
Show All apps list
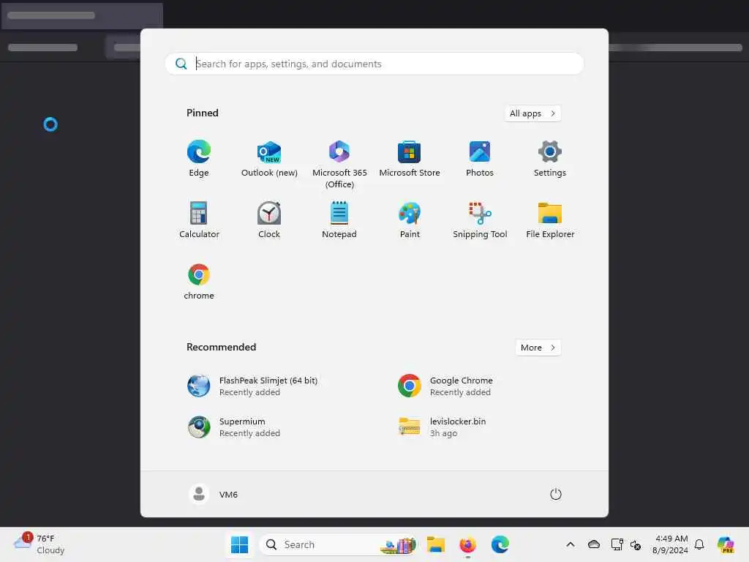(x=532, y=113)
